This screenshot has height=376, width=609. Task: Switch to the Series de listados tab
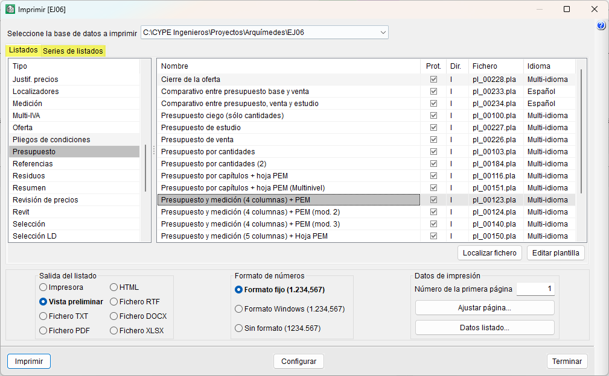pyautogui.click(x=73, y=51)
